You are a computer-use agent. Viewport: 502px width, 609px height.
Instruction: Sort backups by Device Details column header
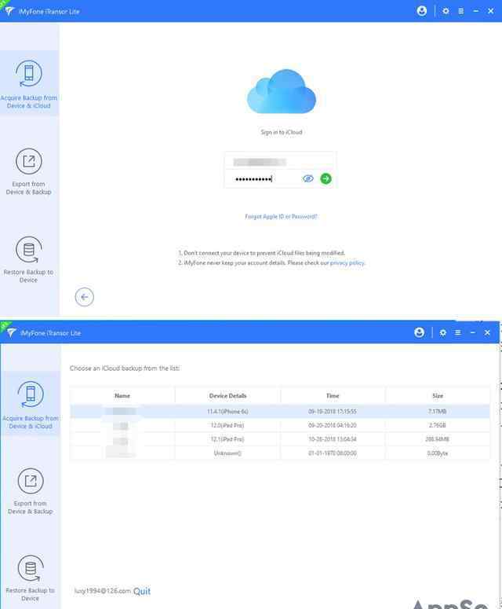(227, 396)
